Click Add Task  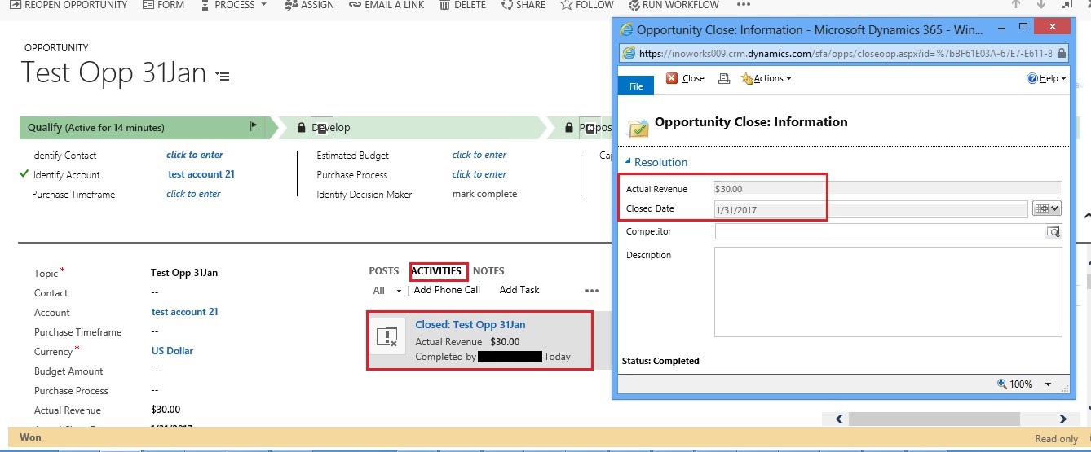click(x=519, y=290)
